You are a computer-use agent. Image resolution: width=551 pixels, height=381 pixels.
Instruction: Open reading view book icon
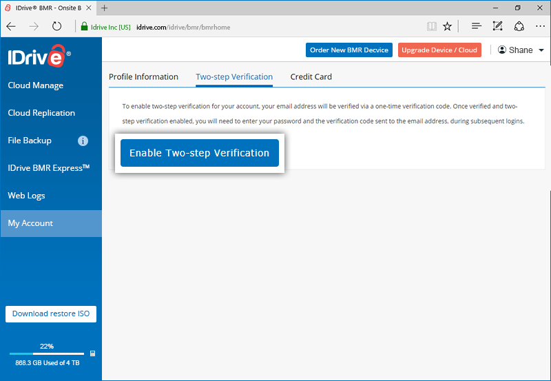[432, 26]
